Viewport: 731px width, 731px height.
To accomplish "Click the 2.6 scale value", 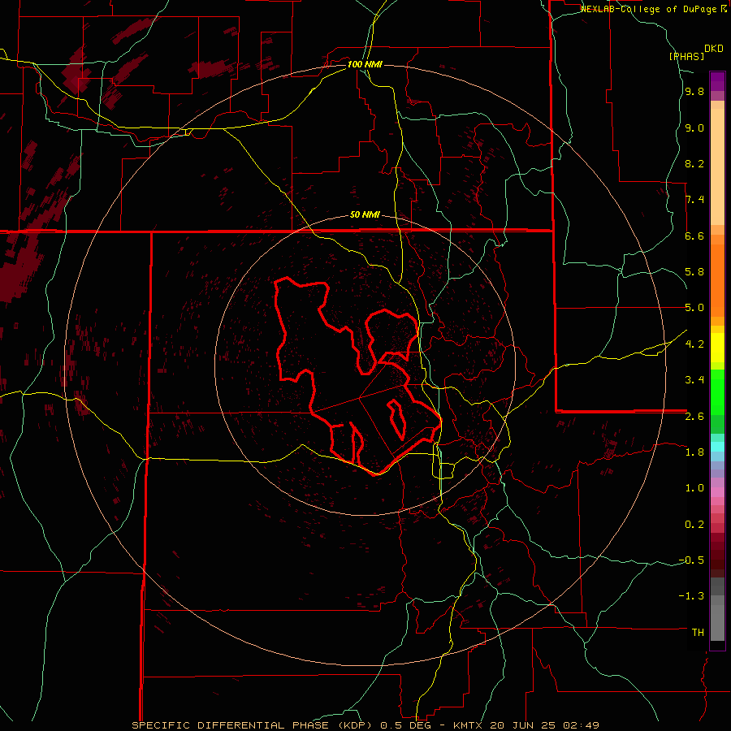I will pyautogui.click(x=694, y=416).
